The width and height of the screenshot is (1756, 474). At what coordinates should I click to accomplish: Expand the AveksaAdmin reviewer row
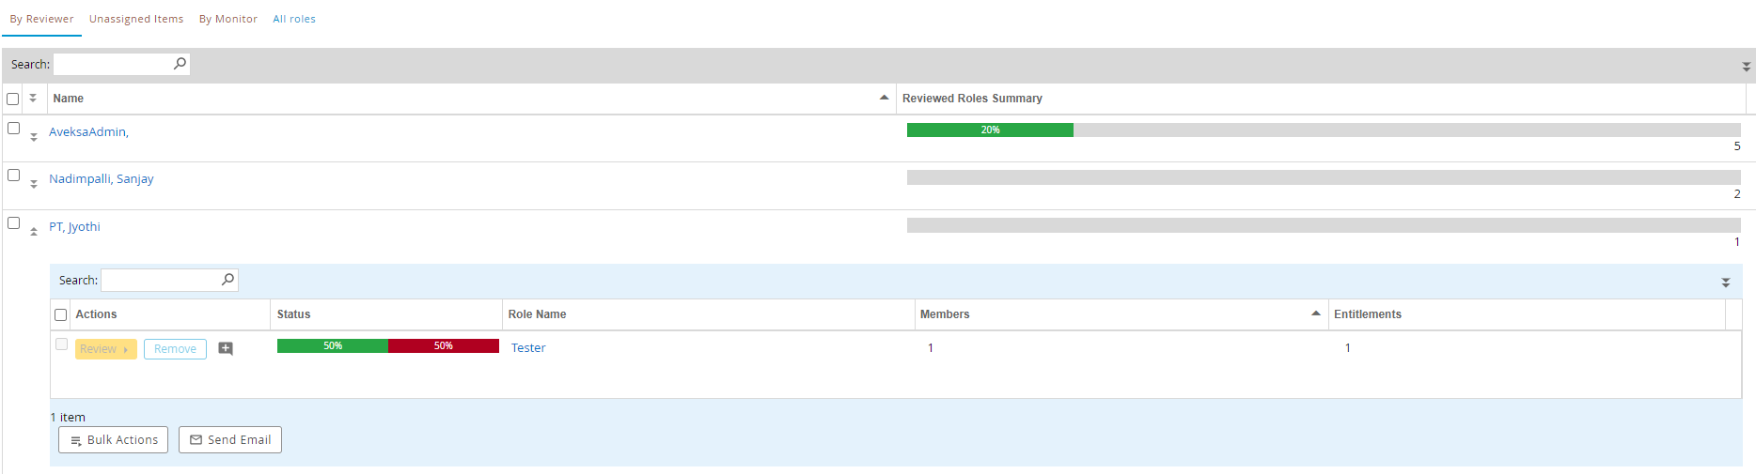click(34, 137)
